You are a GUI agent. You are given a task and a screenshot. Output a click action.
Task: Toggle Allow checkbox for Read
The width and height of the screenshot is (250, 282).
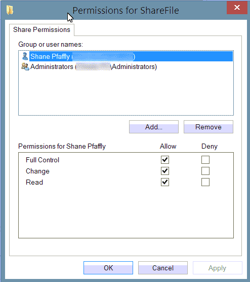point(165,182)
